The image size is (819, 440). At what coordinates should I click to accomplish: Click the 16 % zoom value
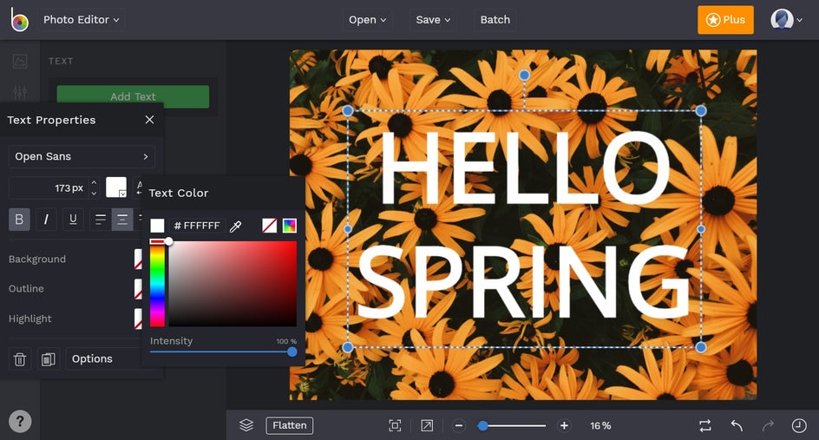tap(600, 426)
